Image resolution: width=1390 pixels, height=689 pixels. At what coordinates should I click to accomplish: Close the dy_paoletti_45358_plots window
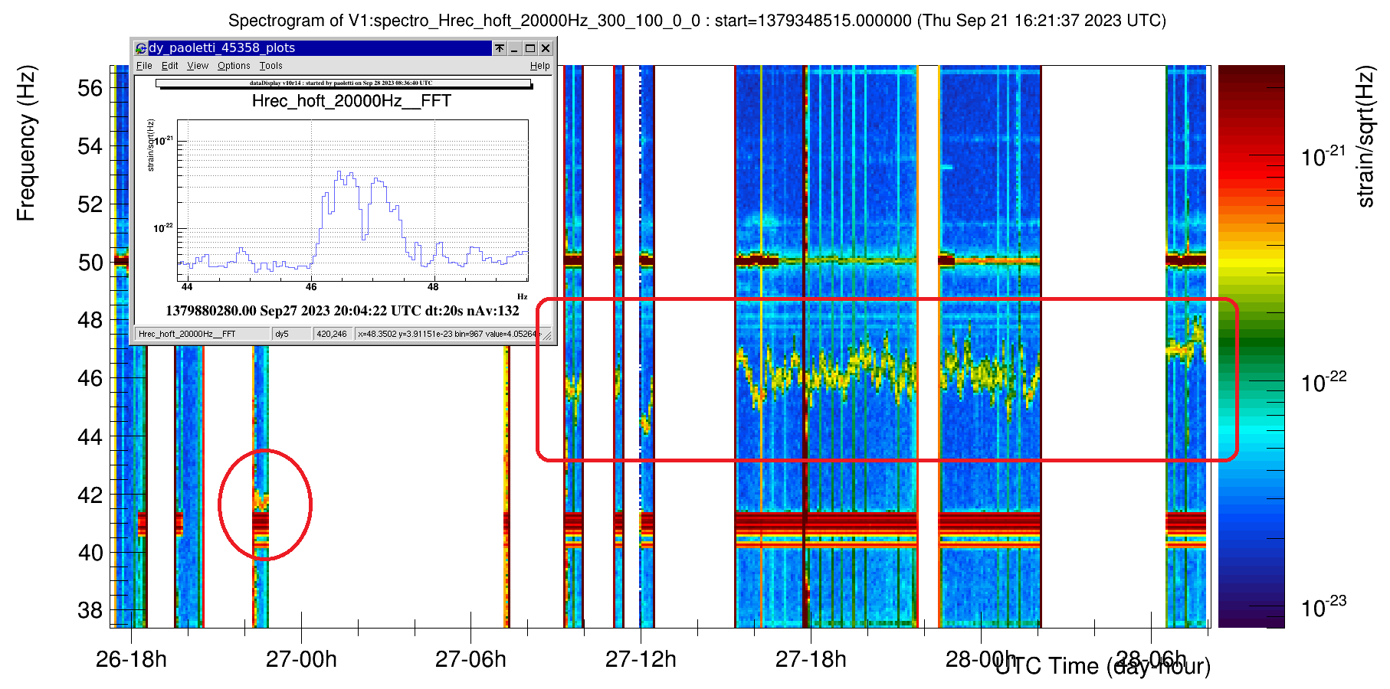pos(545,48)
